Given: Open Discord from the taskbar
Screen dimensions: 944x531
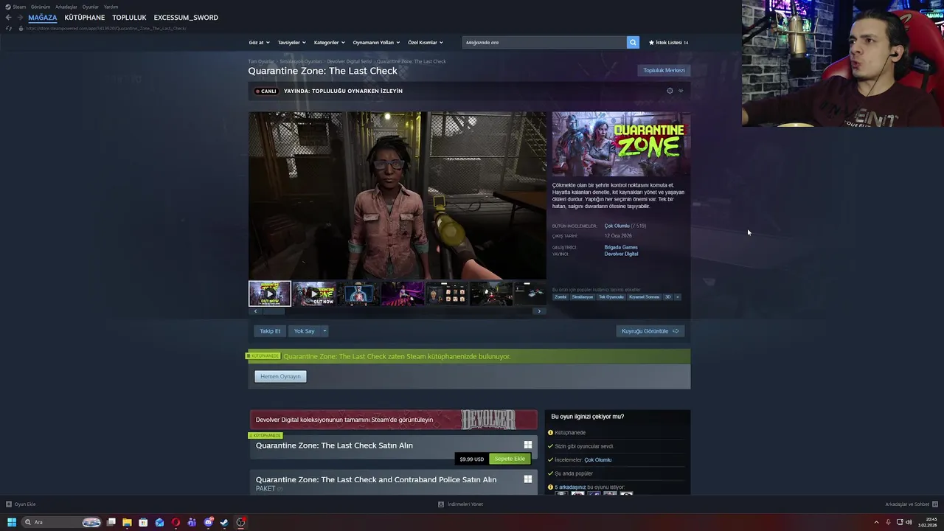Looking at the screenshot, I should [x=208, y=522].
